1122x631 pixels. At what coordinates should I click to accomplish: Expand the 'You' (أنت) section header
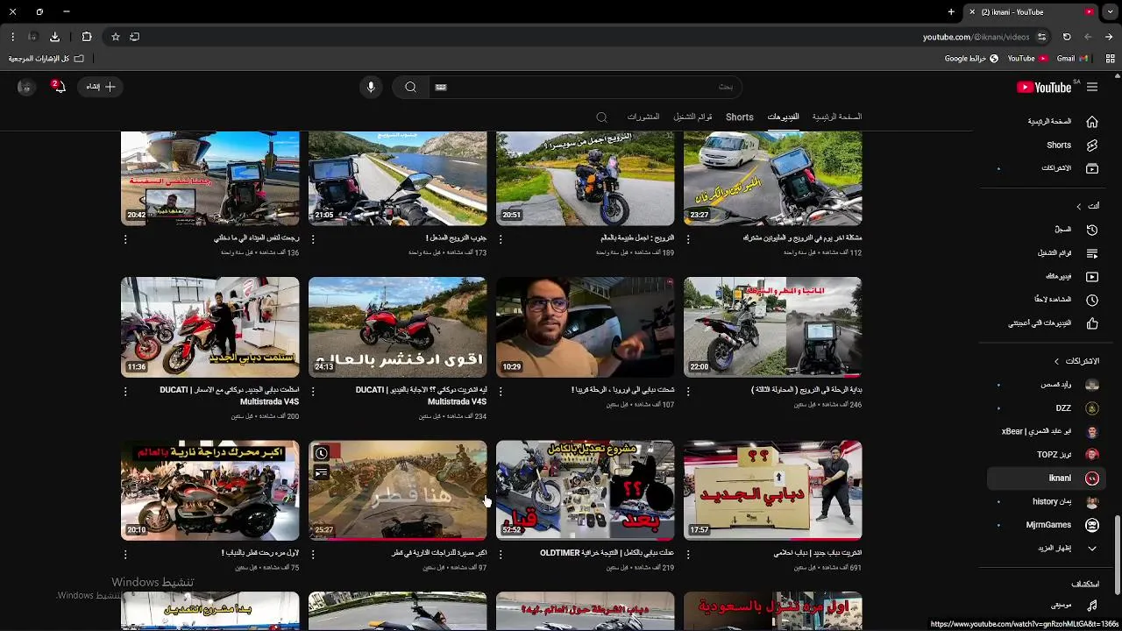pos(1086,206)
